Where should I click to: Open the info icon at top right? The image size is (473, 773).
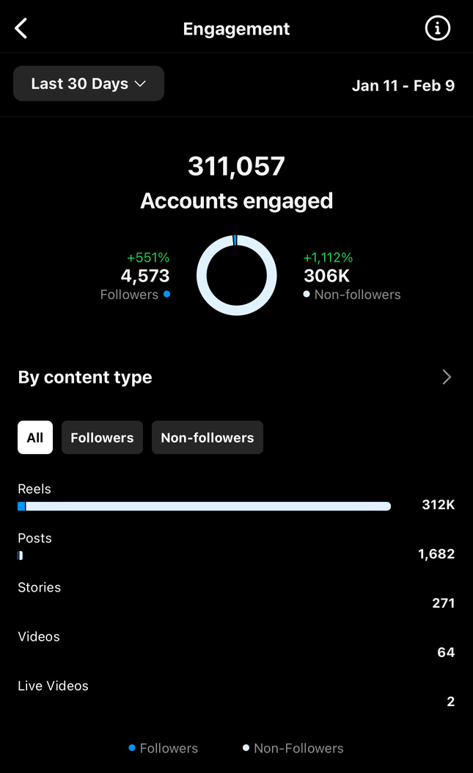pos(437,29)
